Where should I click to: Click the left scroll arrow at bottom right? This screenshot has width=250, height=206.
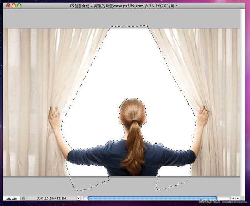[x=233, y=198]
